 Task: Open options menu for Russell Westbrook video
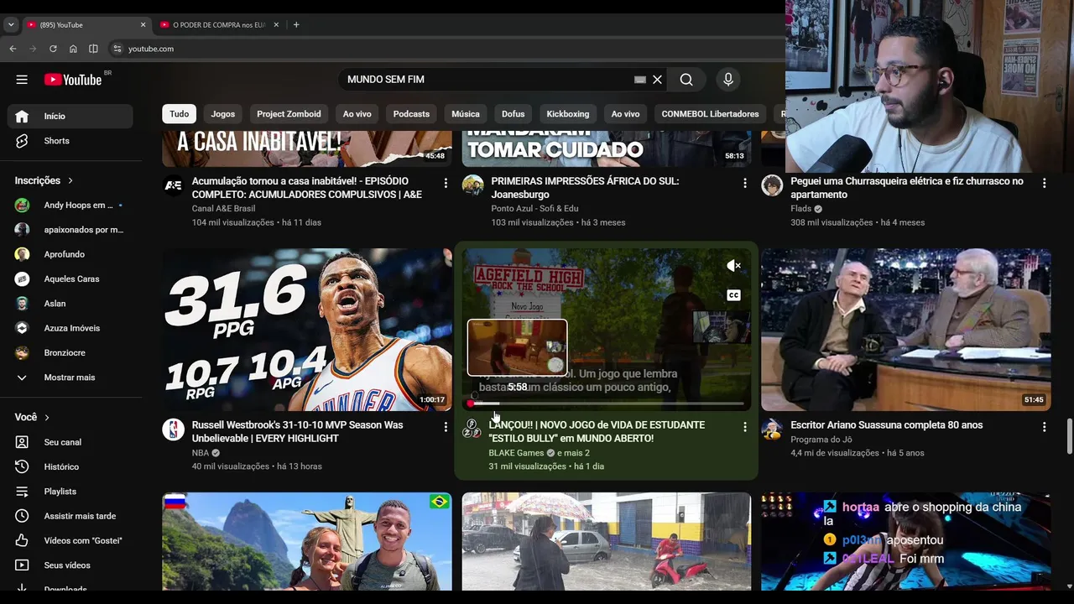pos(446,427)
